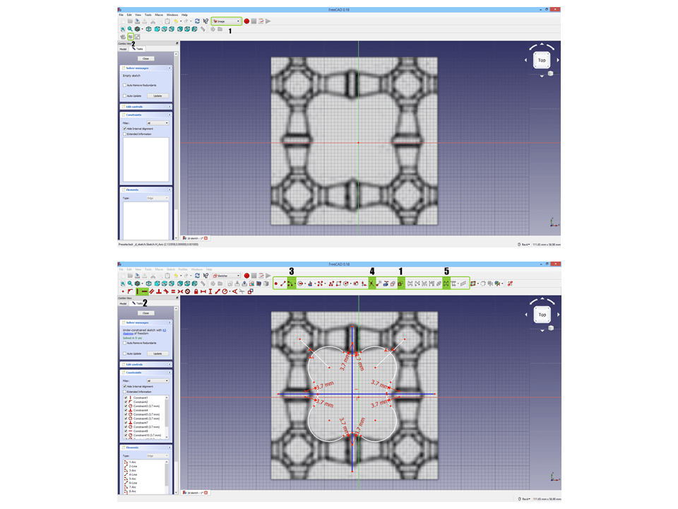Viewport: 678px width, 509px height.
Task: Switch to Tasks tab in Sketcher window
Action: [138, 303]
